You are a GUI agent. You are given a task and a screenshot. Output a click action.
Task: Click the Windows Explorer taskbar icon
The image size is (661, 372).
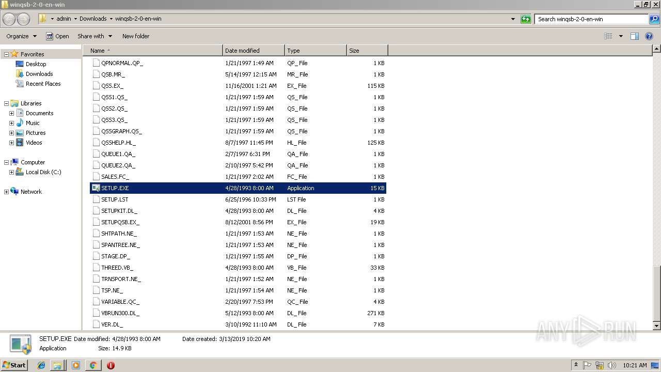pos(57,365)
